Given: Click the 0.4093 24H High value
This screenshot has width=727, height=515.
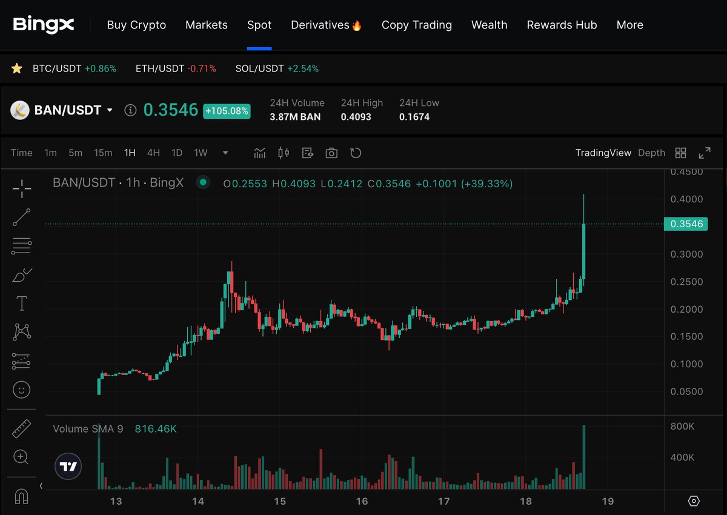Looking at the screenshot, I should [x=356, y=117].
